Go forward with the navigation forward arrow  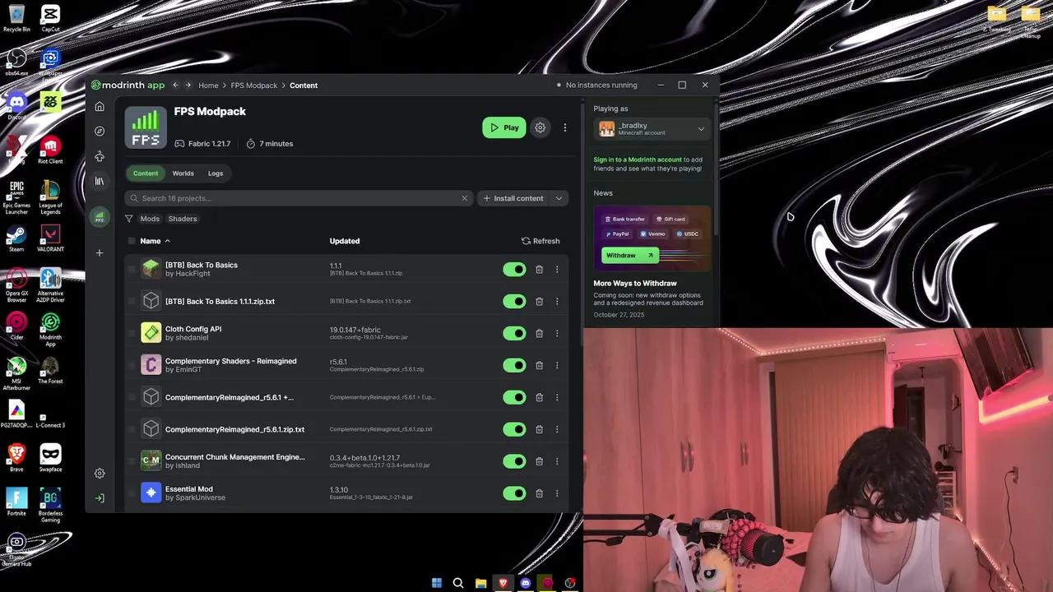click(188, 85)
